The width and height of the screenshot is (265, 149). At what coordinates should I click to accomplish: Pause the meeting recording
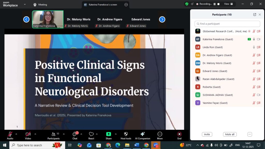215,4
